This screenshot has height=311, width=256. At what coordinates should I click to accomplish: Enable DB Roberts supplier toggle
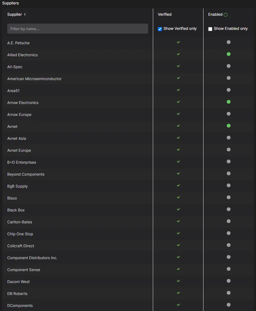point(229,293)
